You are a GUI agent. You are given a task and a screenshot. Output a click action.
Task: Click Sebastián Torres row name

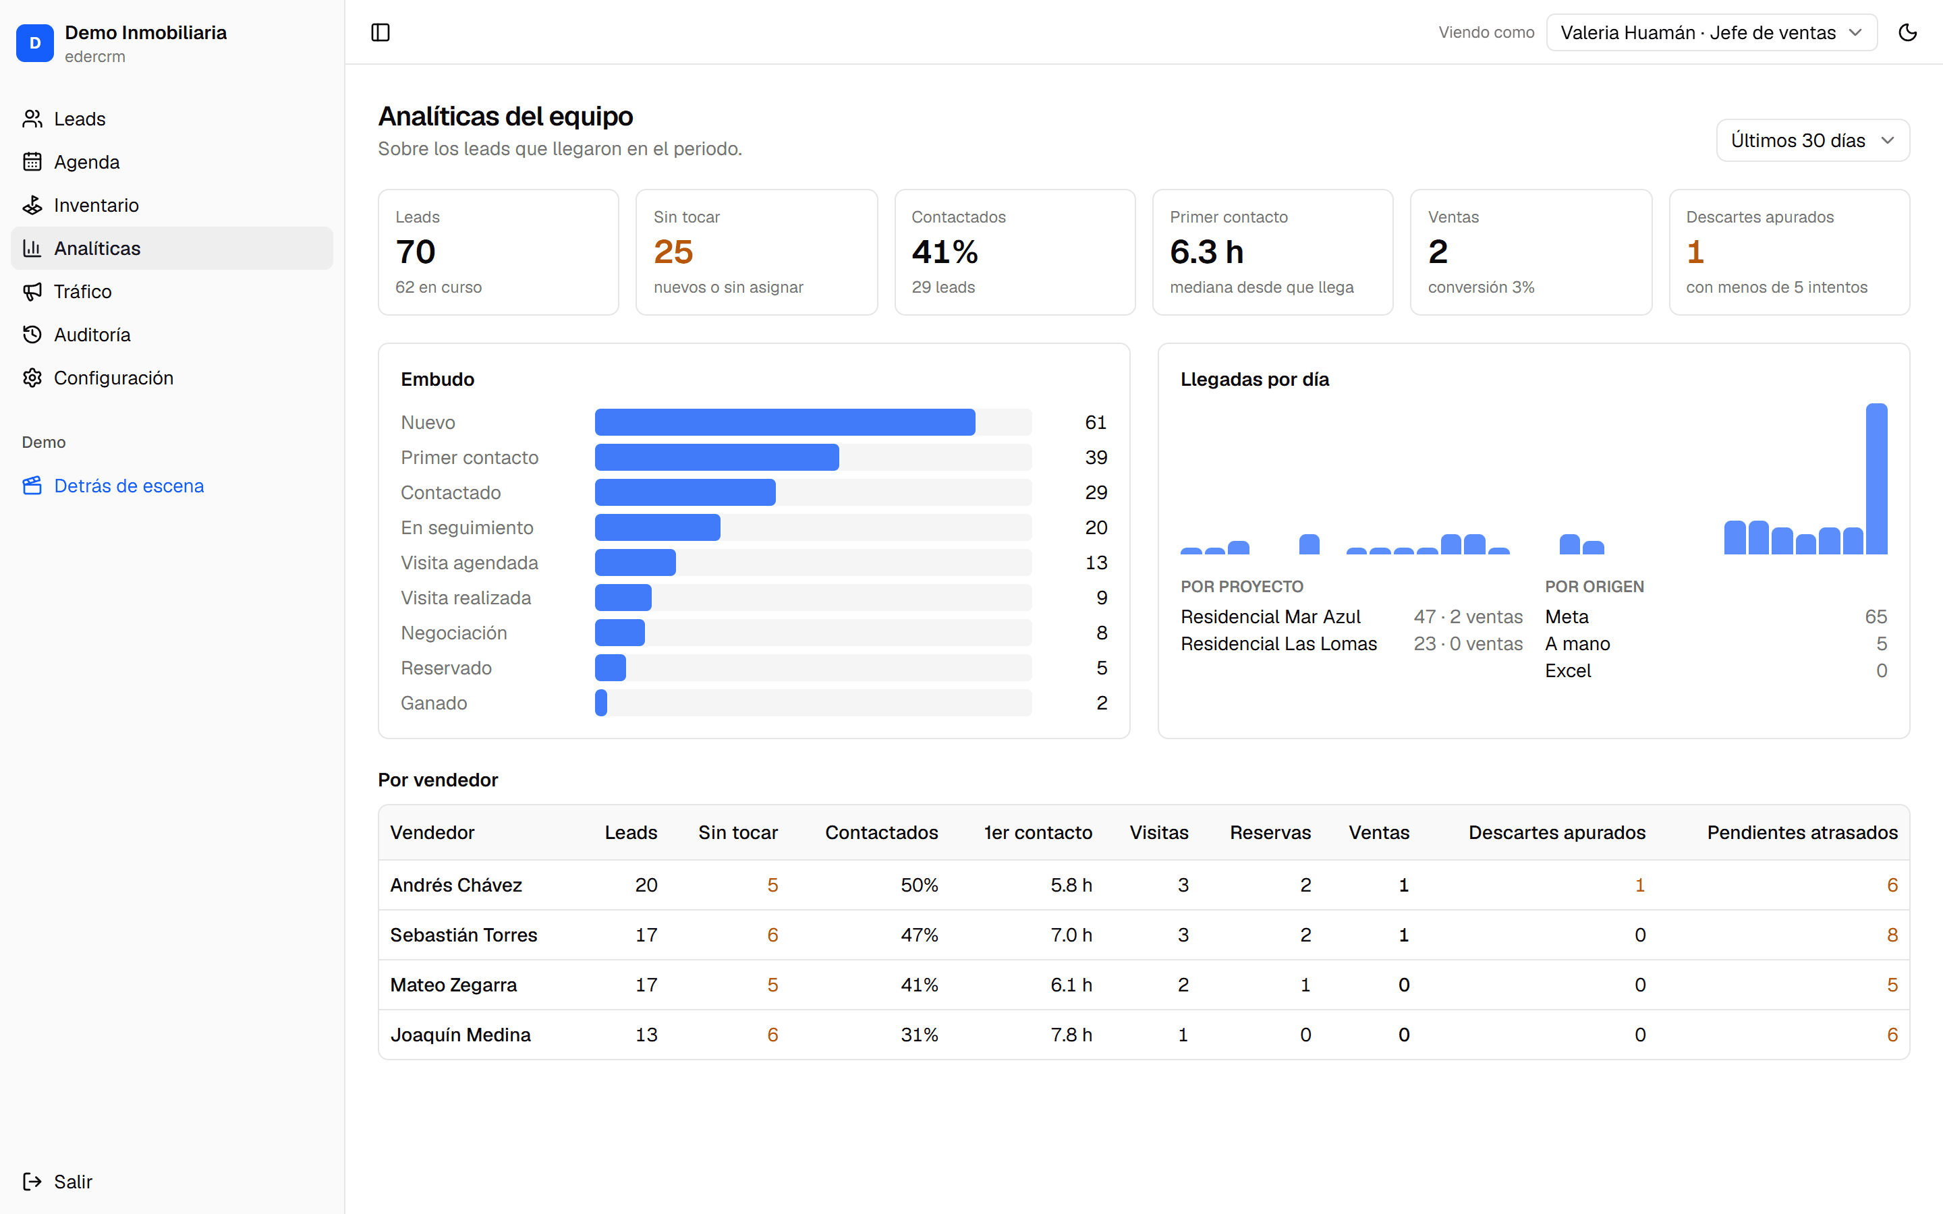click(463, 935)
